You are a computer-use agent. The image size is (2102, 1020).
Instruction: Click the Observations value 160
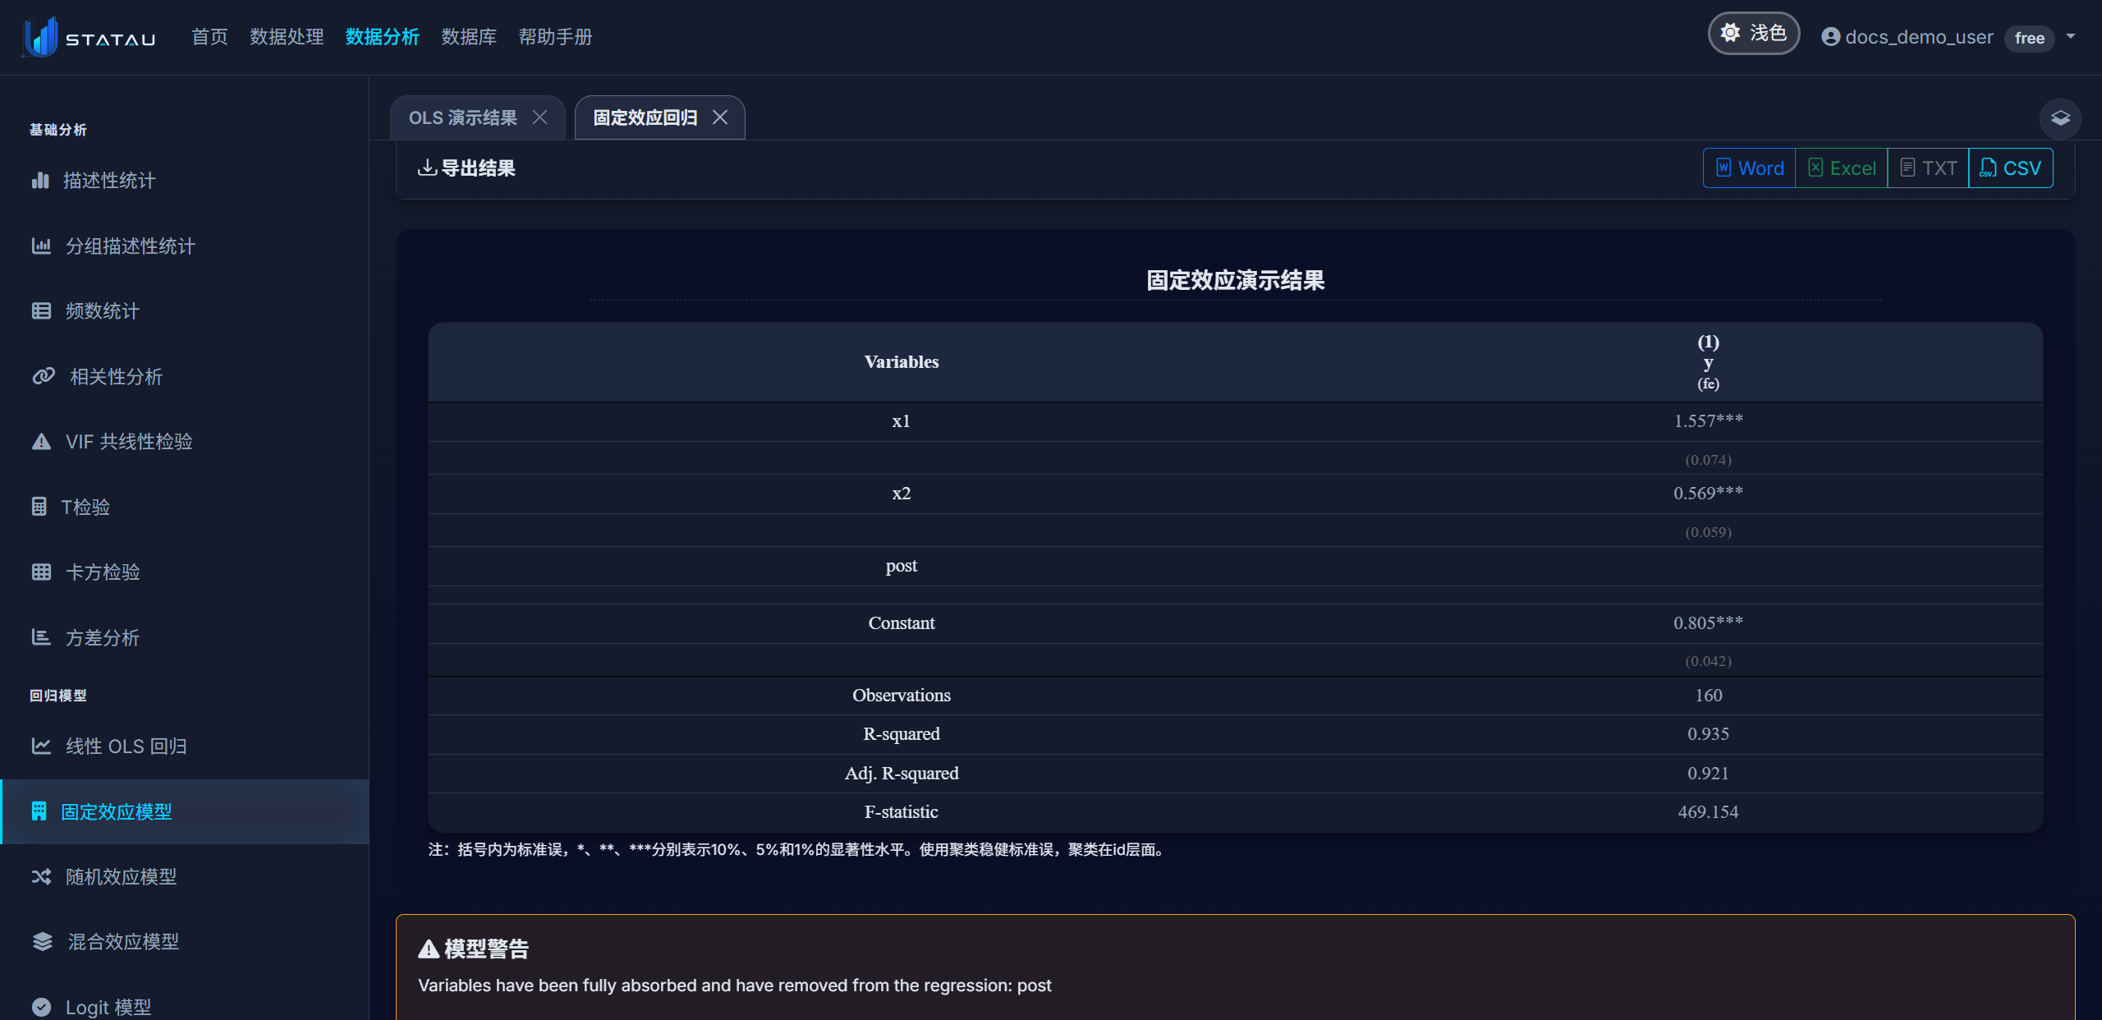pyautogui.click(x=1708, y=695)
